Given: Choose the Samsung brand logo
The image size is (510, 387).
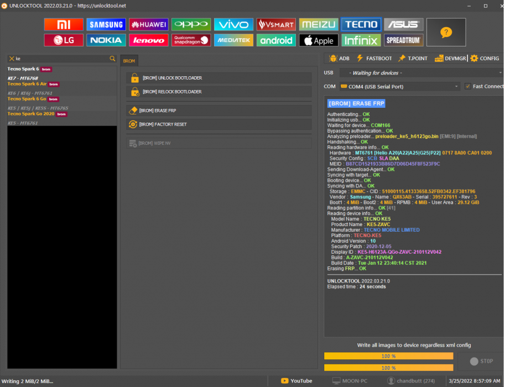Looking at the screenshot, I should click(106, 24).
